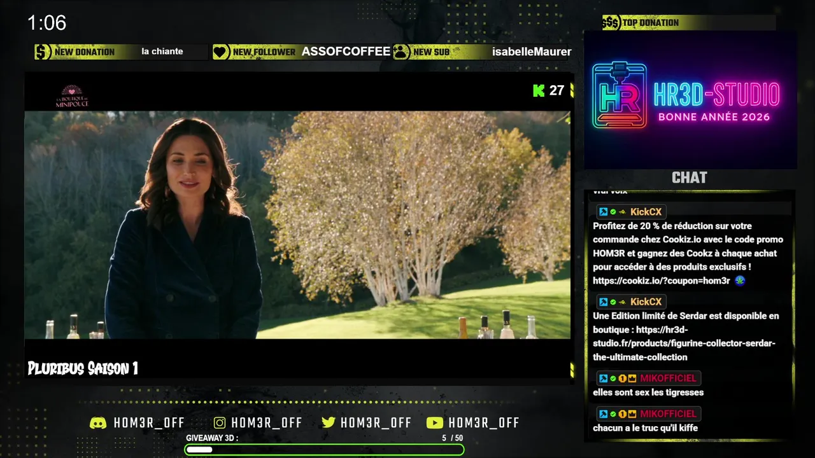Click the 'Pluribus Saison 1' title
The width and height of the screenshot is (815, 458).
(x=83, y=368)
